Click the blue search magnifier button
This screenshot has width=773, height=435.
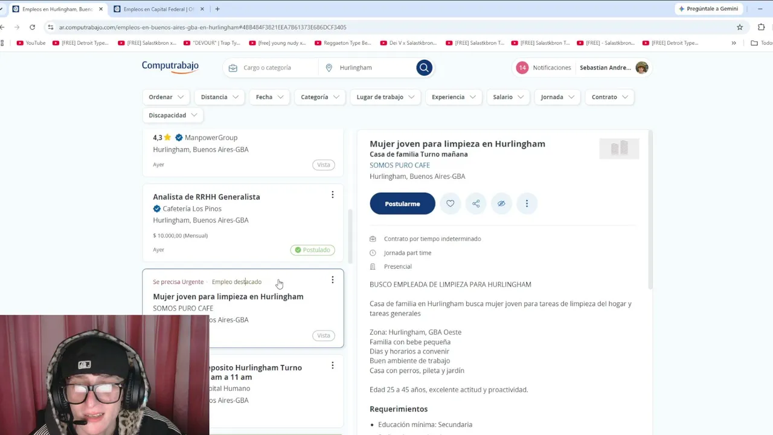click(424, 68)
